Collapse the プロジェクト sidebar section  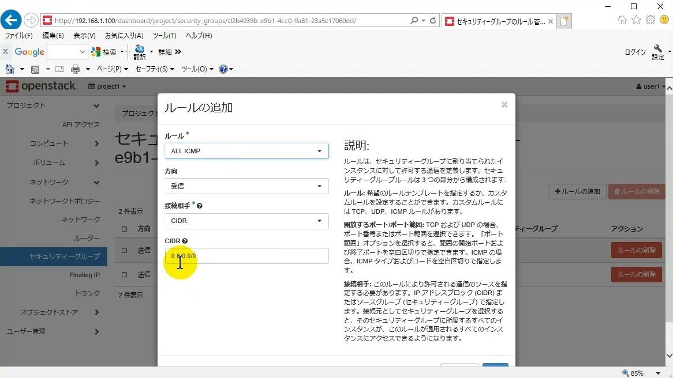click(54, 105)
